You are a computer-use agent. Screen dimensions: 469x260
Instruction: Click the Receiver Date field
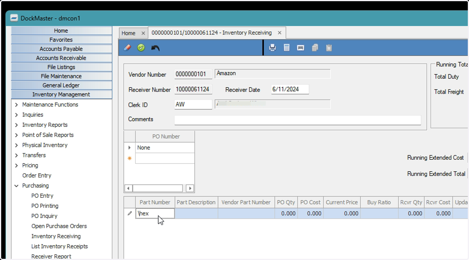[x=290, y=89]
